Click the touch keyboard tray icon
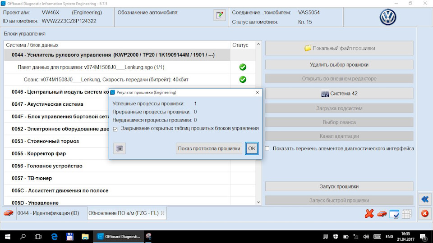Screen dimensions: 433x243 (377, 237)
